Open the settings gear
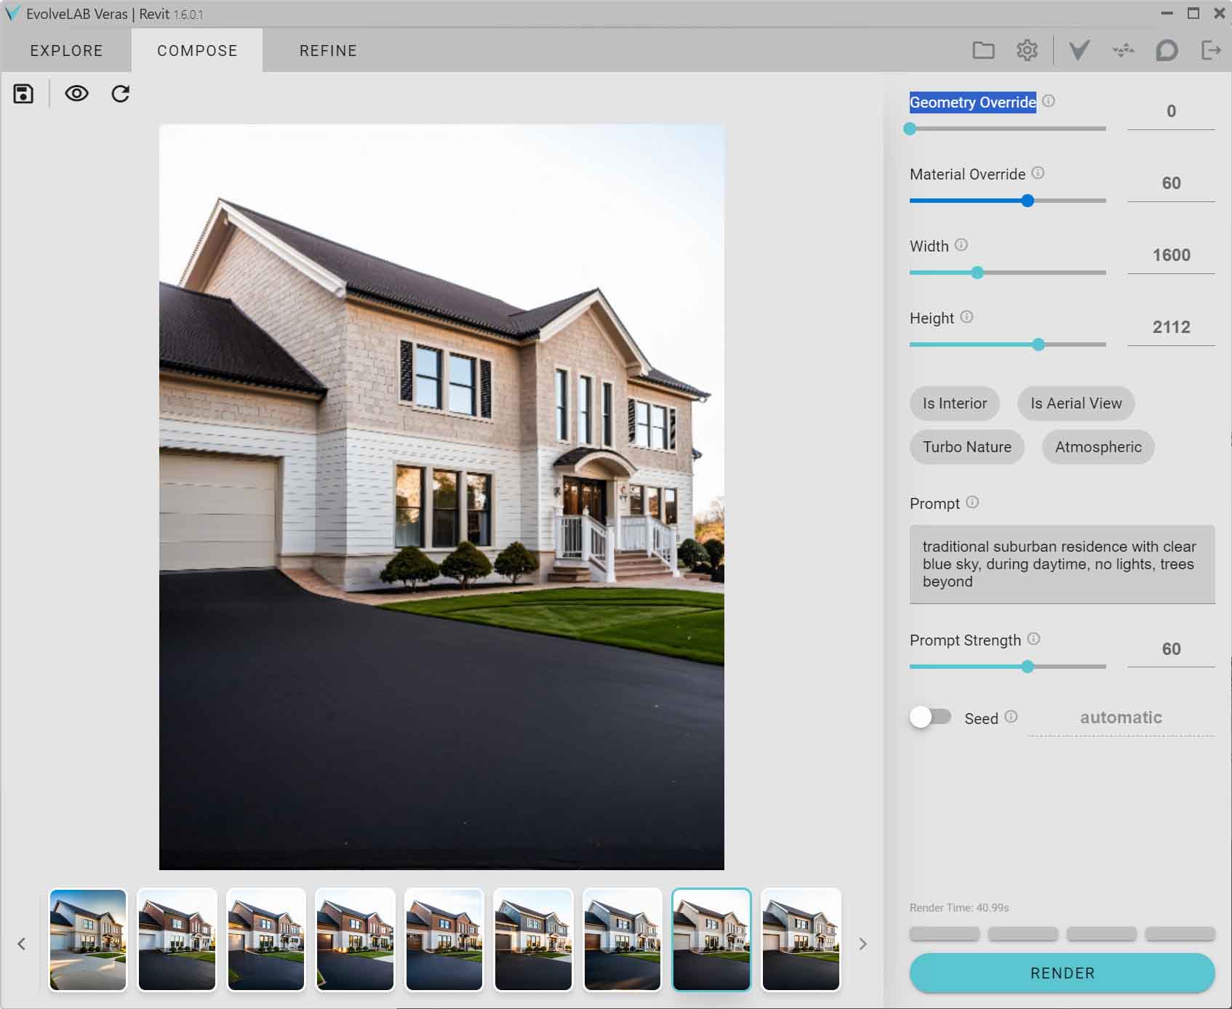Viewport: 1232px width, 1009px height. click(1027, 50)
